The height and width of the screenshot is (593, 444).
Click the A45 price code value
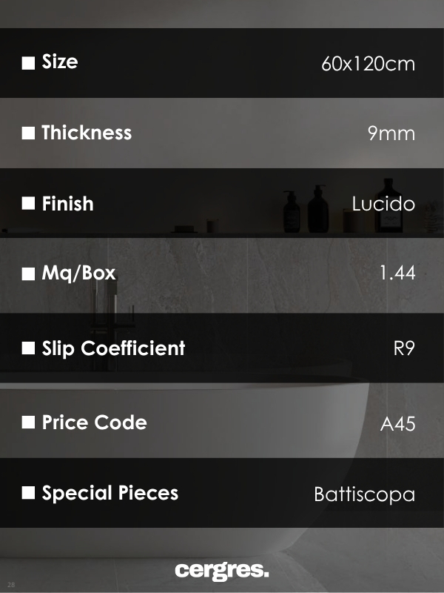point(397,424)
